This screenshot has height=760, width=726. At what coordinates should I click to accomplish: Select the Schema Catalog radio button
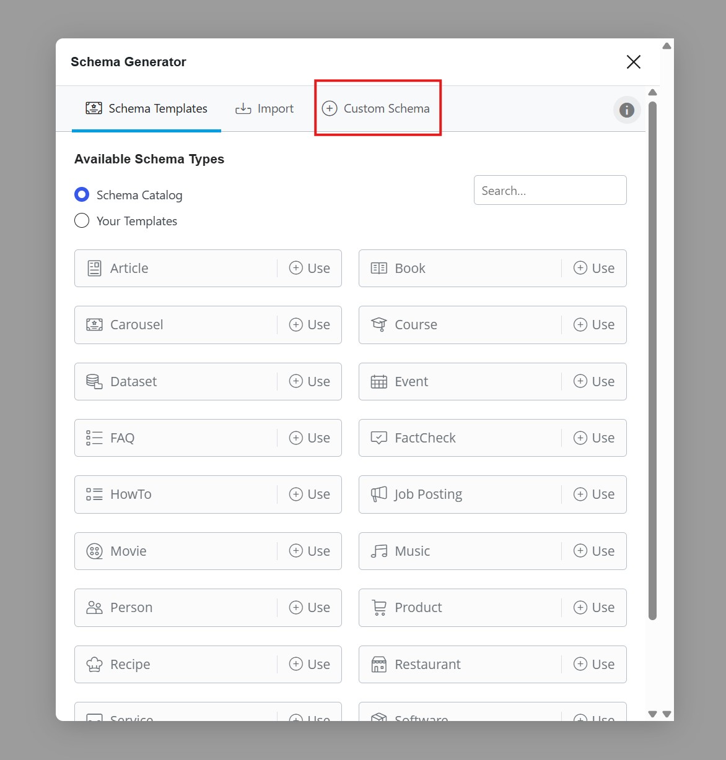tap(82, 195)
